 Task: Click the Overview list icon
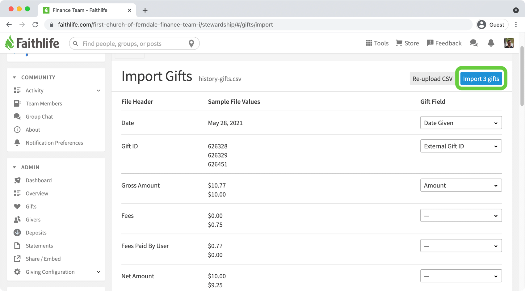(17, 193)
